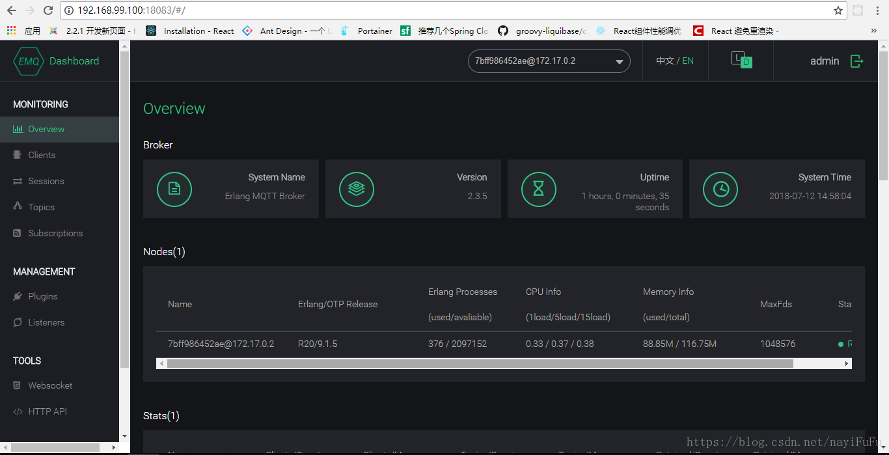Expand bookmarks overflow chevron
Screen dimensions: 889x455
click(873, 31)
